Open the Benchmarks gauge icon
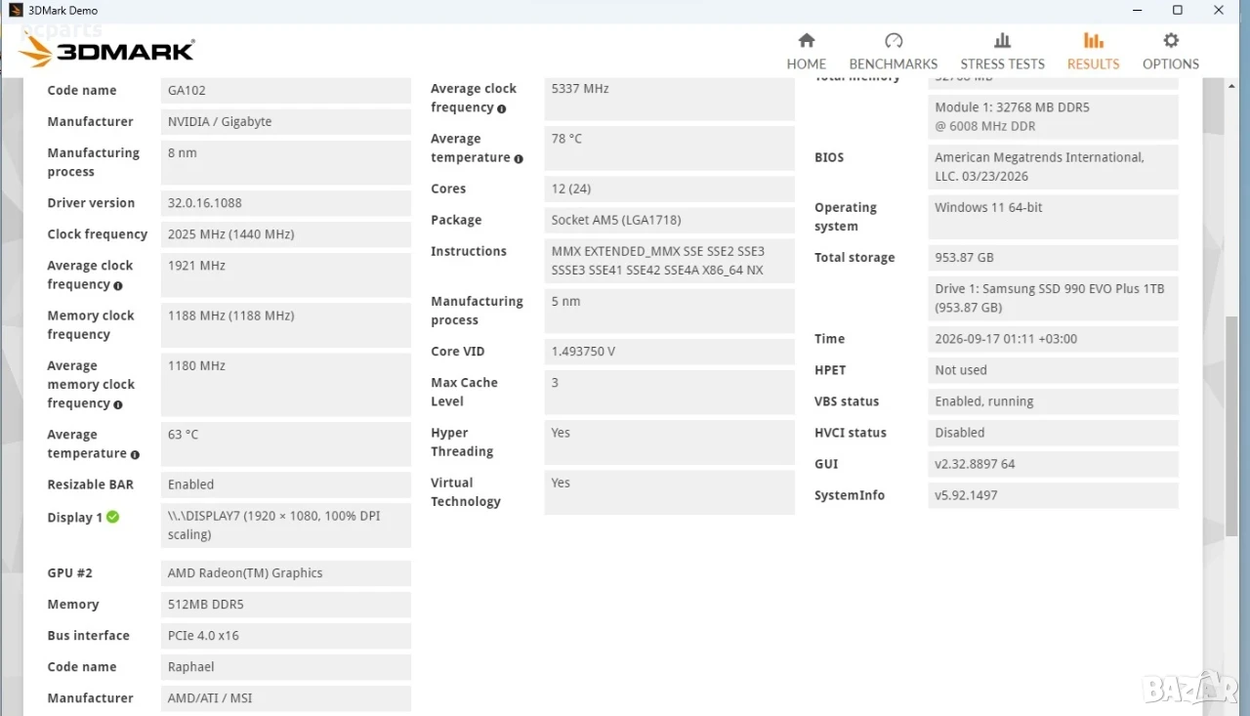This screenshot has height=716, width=1250. pos(894,40)
